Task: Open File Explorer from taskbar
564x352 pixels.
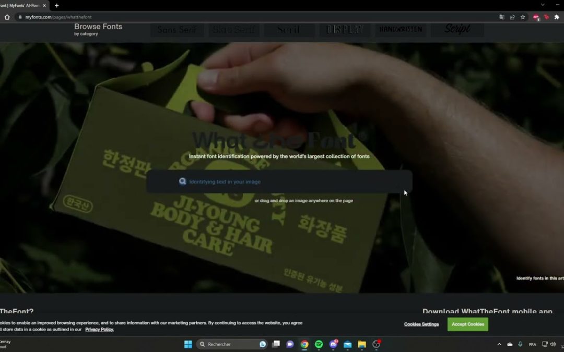Action: [x=362, y=344]
